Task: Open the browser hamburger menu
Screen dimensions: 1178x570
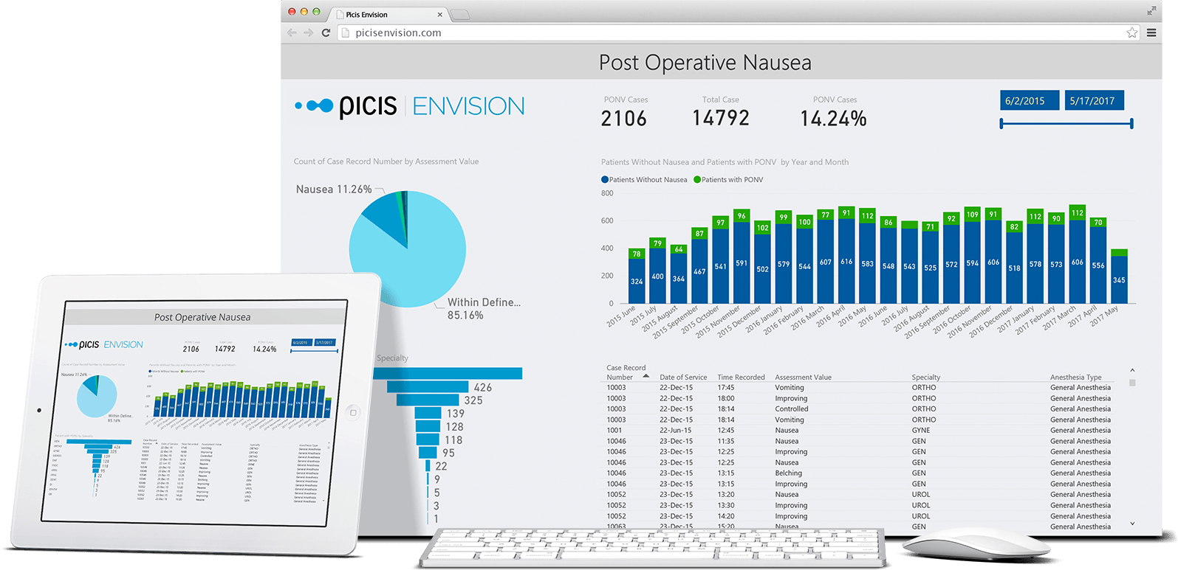Action: pos(1151,32)
